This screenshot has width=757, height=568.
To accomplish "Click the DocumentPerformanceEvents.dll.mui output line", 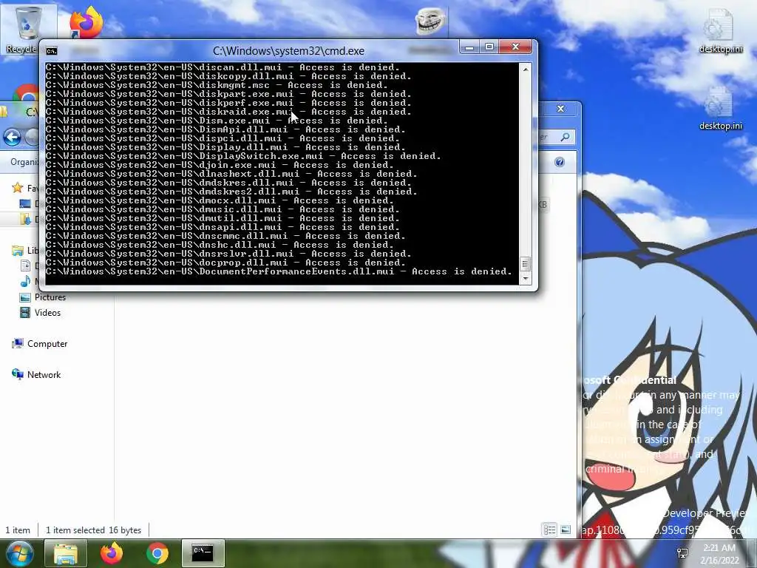I will (x=279, y=271).
